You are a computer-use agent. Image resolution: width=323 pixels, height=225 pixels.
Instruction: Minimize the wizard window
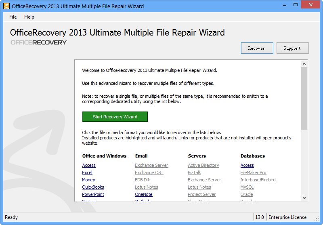pos(285,5)
